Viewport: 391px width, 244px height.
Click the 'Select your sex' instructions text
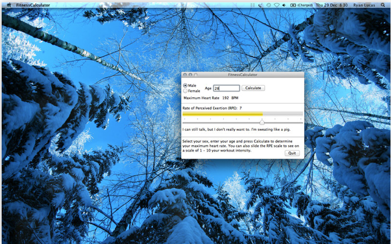241,146
